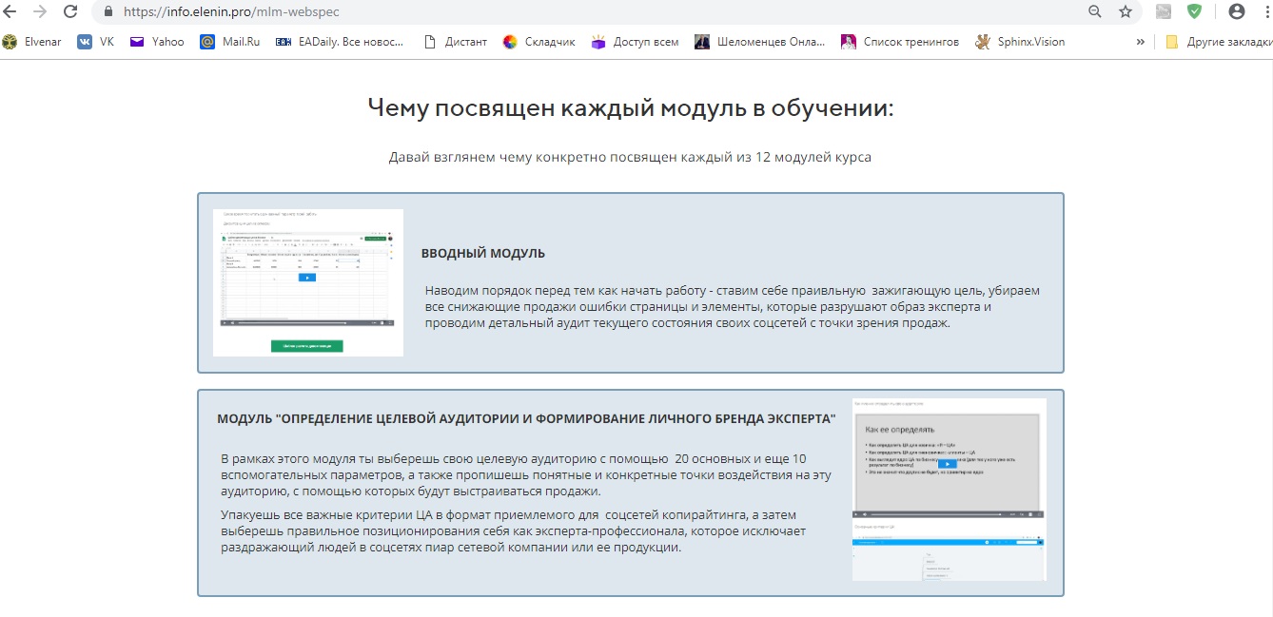The image size is (1273, 617).
Task: Click the heading Чему посвящен каждый модуль
Action: point(631,107)
